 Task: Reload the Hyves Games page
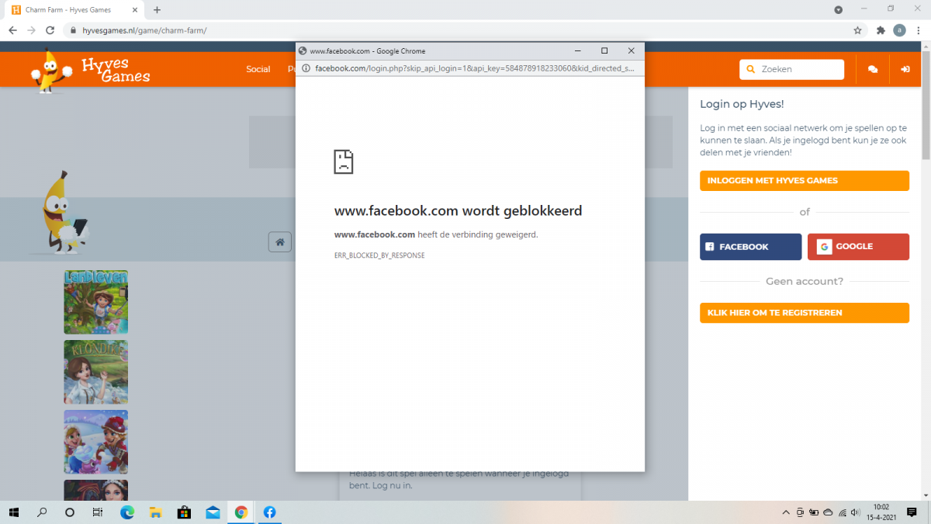[50, 30]
